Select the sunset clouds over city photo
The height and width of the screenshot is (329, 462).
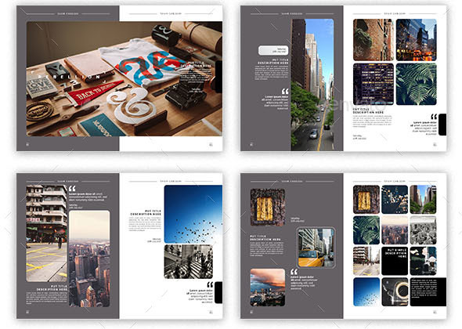[x=268, y=287]
